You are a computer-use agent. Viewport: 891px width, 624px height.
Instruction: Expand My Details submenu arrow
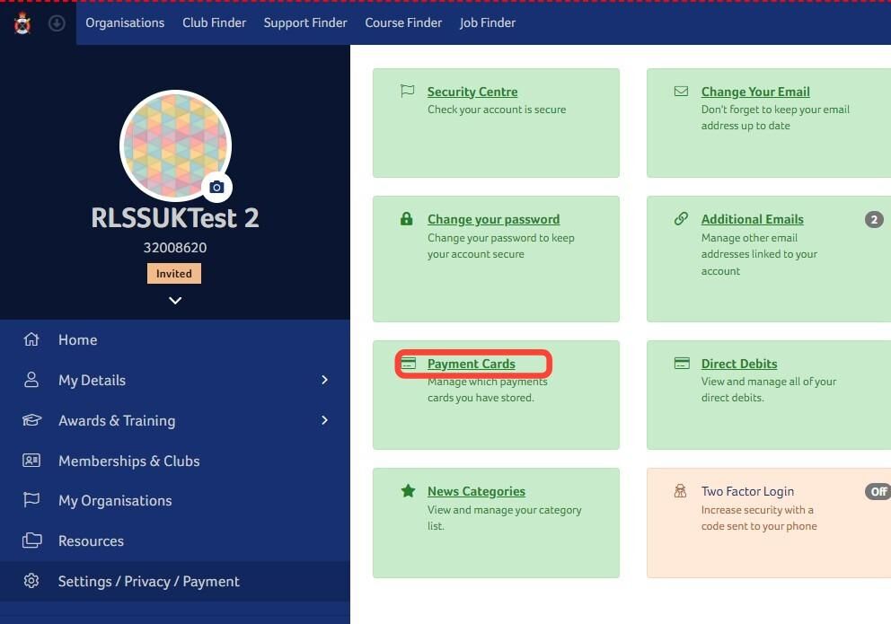tap(324, 379)
